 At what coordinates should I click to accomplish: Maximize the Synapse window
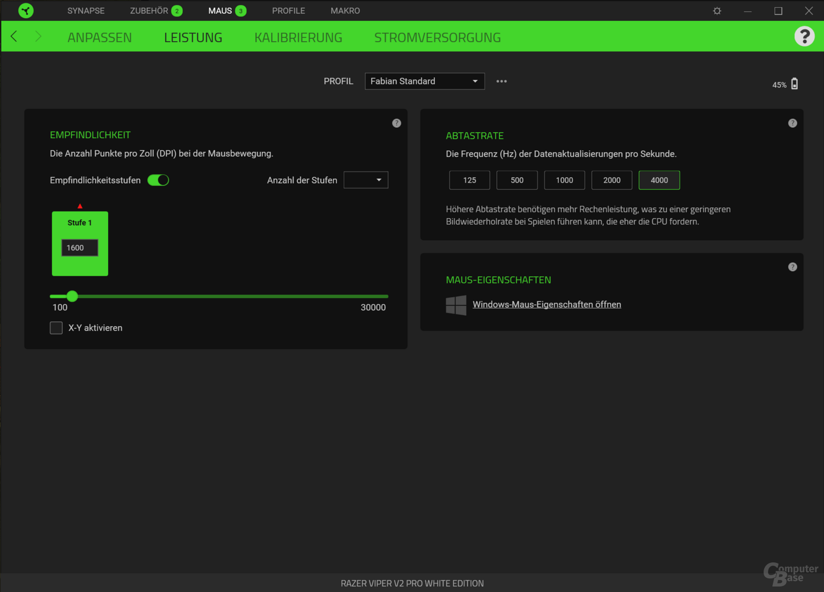(x=778, y=10)
